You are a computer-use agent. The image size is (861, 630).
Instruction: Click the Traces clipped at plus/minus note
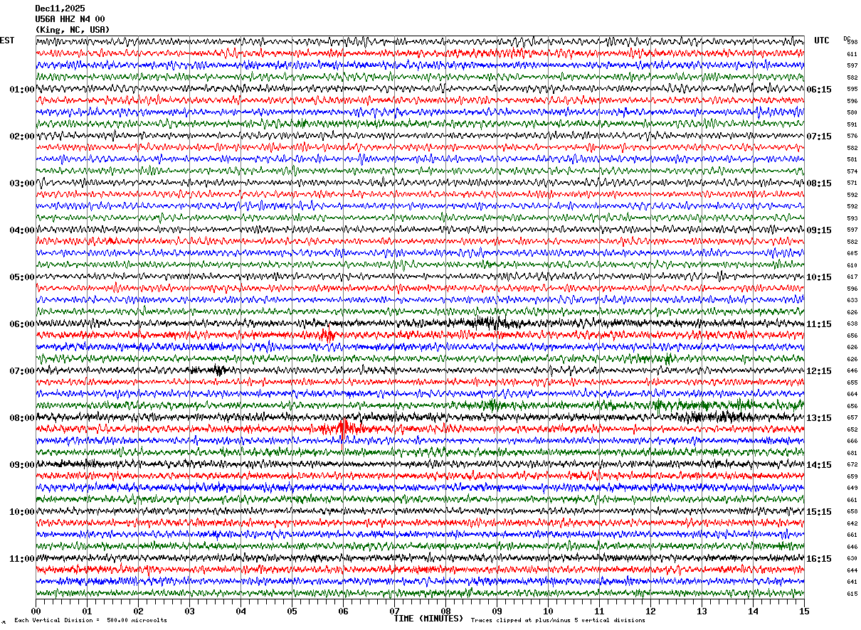558,621
